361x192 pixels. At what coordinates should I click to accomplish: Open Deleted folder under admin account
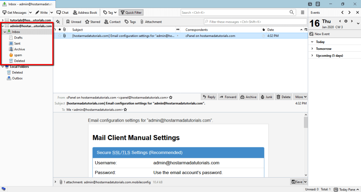point(19,61)
